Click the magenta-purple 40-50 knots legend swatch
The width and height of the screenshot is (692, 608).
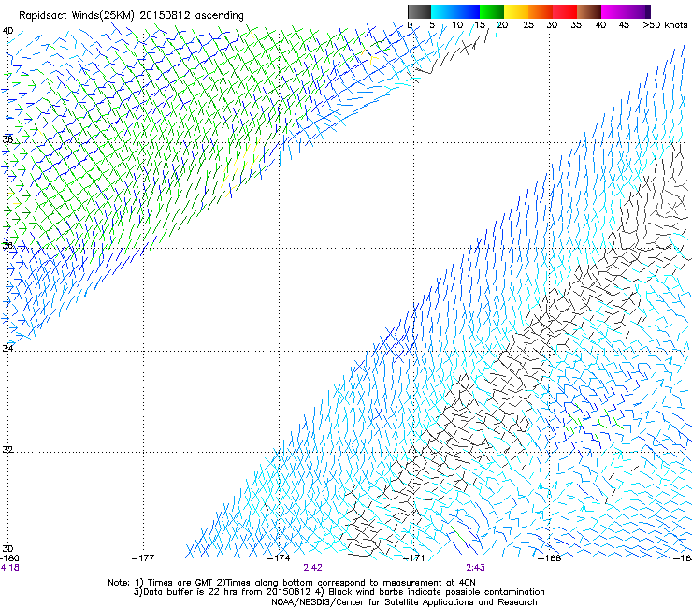point(626,11)
